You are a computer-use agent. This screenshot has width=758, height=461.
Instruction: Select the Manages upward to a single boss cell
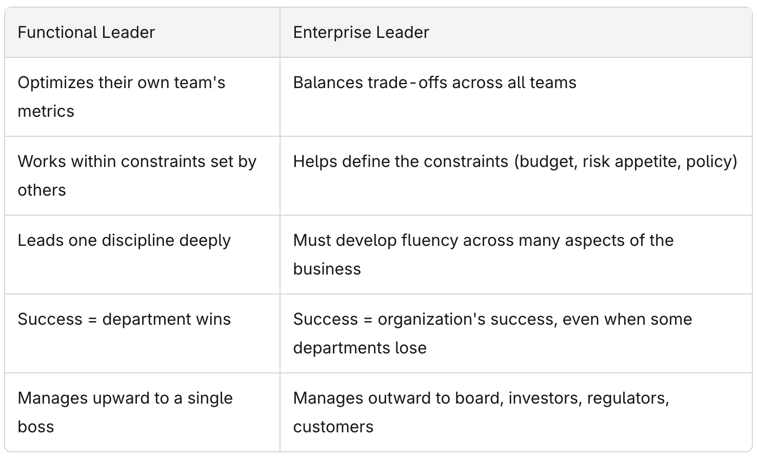(142, 412)
